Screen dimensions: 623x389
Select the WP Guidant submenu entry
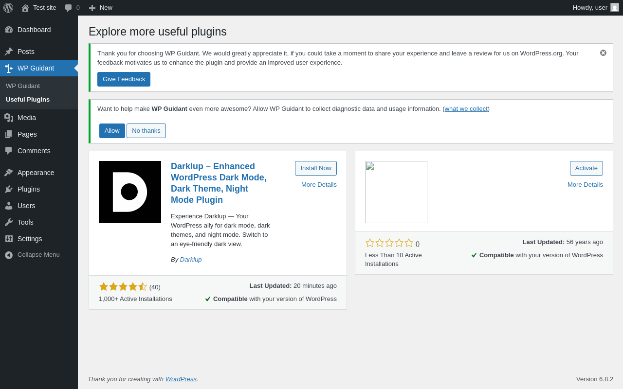[23, 86]
